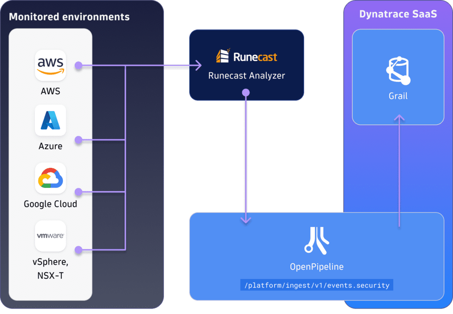Toggle the purple connector dot beside AWS
The height and width of the screenshot is (314, 453).
tap(79, 64)
